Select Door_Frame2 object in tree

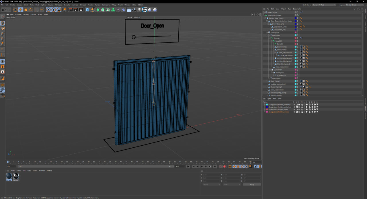(x=282, y=47)
